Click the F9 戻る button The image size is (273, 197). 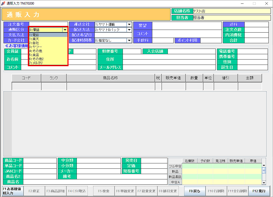click(x=195, y=191)
